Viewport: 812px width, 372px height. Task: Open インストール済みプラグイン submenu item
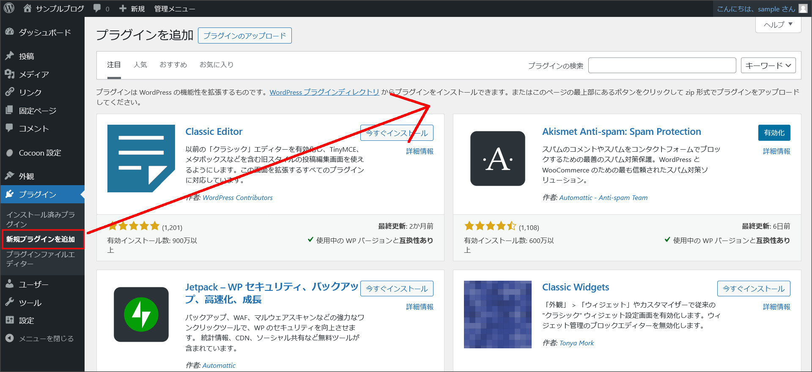41,219
